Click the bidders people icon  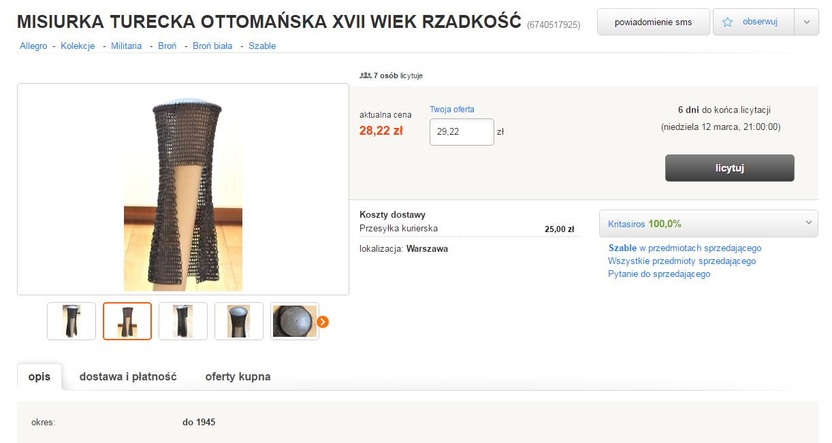[365, 76]
